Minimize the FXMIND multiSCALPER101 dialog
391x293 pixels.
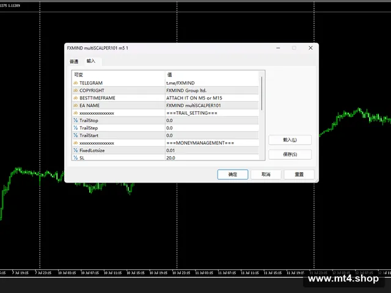pyautogui.click(x=278, y=48)
